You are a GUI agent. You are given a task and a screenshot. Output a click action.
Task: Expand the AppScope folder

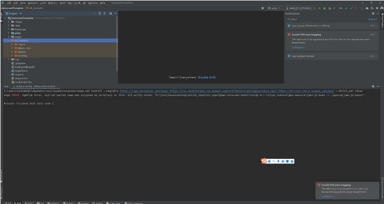point(9,30)
